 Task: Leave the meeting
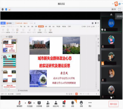pos(113,104)
